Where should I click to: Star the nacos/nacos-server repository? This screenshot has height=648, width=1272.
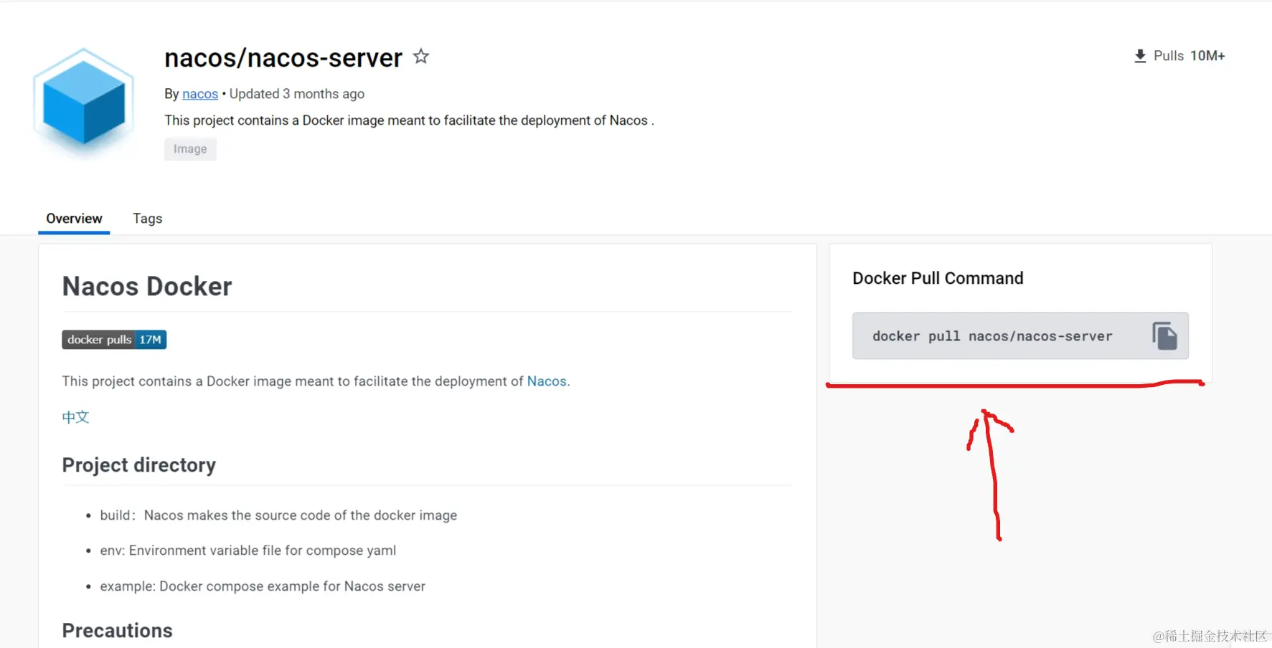420,56
